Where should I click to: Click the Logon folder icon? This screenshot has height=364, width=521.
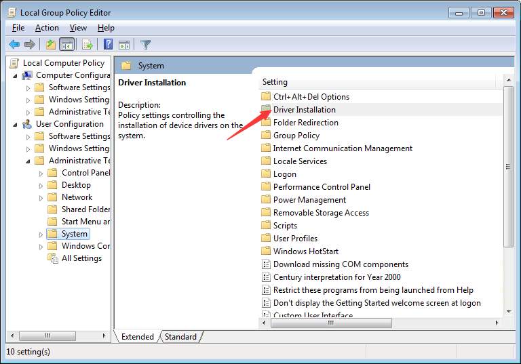coord(266,174)
